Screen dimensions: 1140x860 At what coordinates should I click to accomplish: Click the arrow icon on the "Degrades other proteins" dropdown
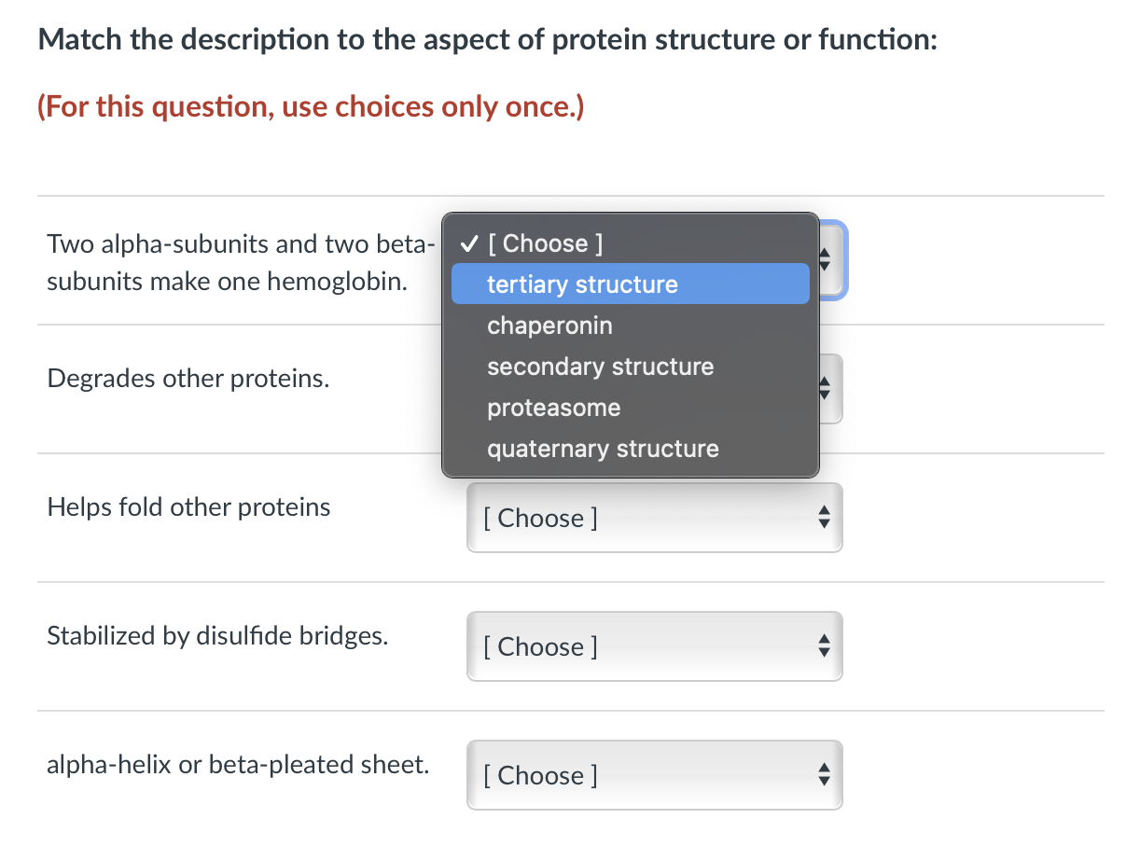(x=825, y=388)
